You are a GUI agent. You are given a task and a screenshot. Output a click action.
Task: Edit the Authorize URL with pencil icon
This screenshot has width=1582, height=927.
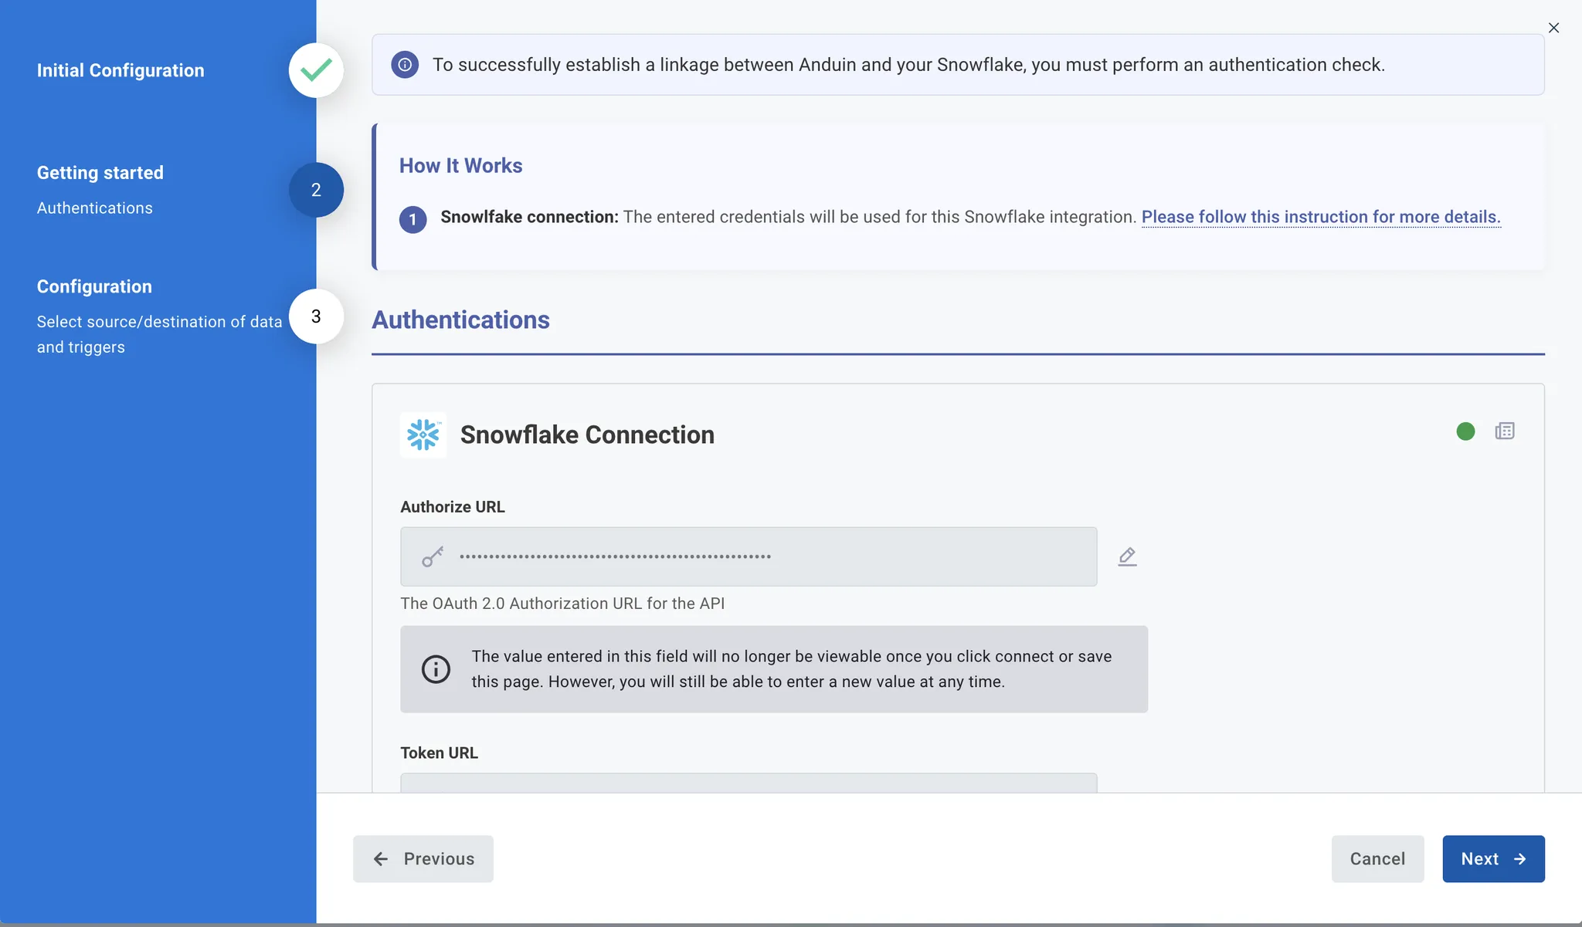click(x=1127, y=557)
